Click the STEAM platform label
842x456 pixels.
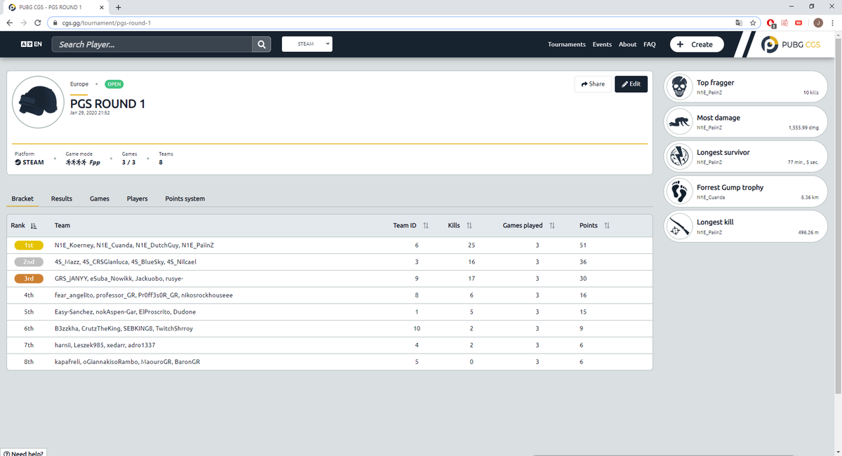(x=29, y=162)
